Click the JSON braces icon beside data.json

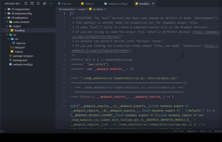pyautogui.click(x=12, y=47)
